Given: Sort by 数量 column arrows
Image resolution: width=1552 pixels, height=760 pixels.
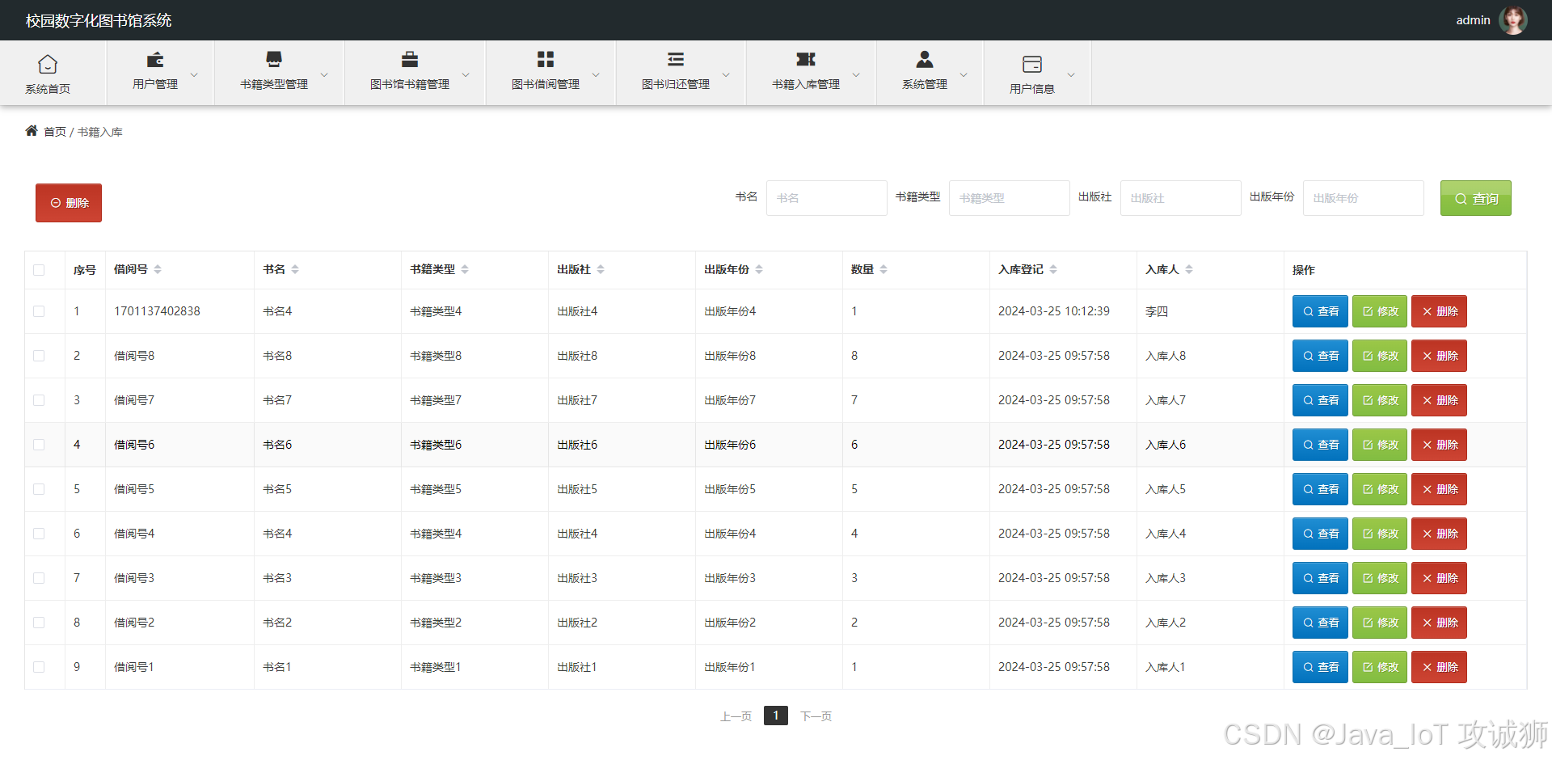Looking at the screenshot, I should tap(884, 269).
